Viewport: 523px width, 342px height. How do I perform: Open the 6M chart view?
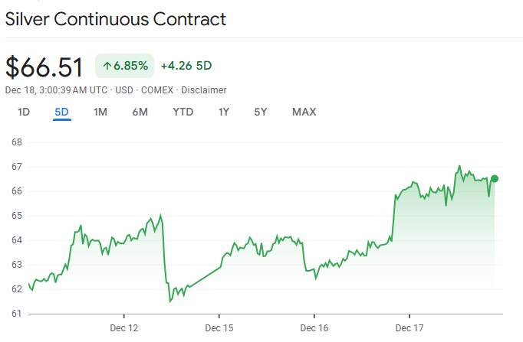(140, 112)
